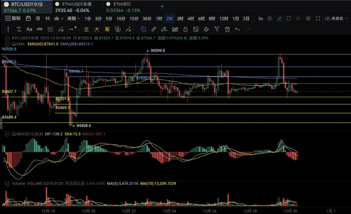Take a chart screenshot with camera icon
The image size is (351, 214).
pos(270,18)
